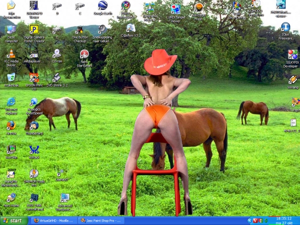Click the Firefox desktop icon
Screen dimensions: 300x225
(11, 125)
